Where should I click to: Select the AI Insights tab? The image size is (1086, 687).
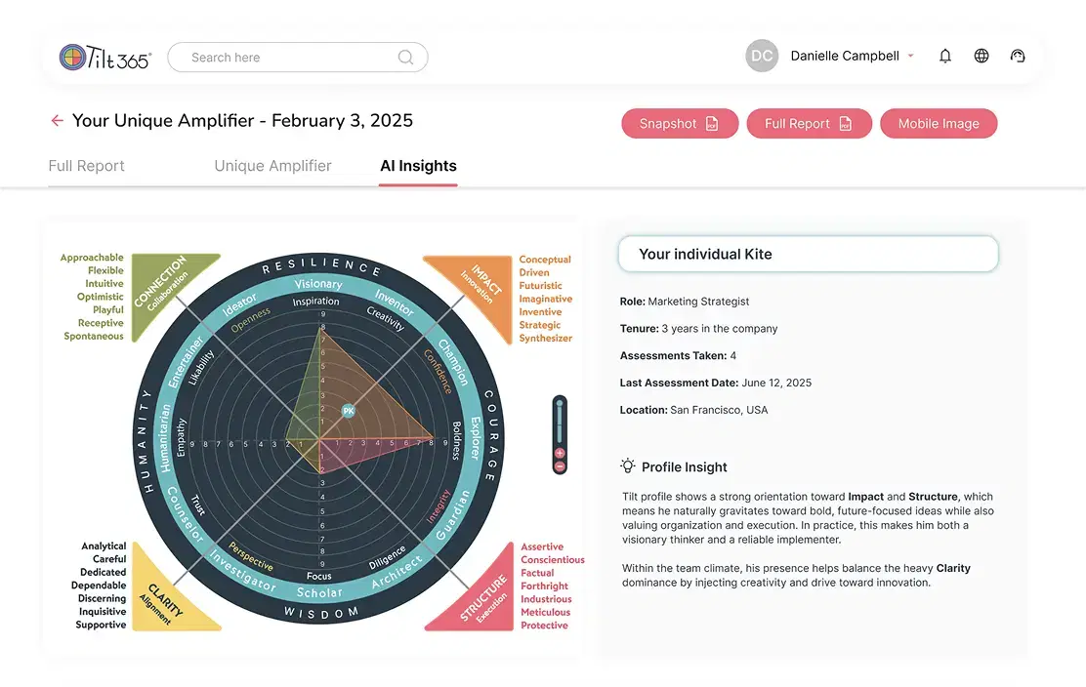(418, 166)
